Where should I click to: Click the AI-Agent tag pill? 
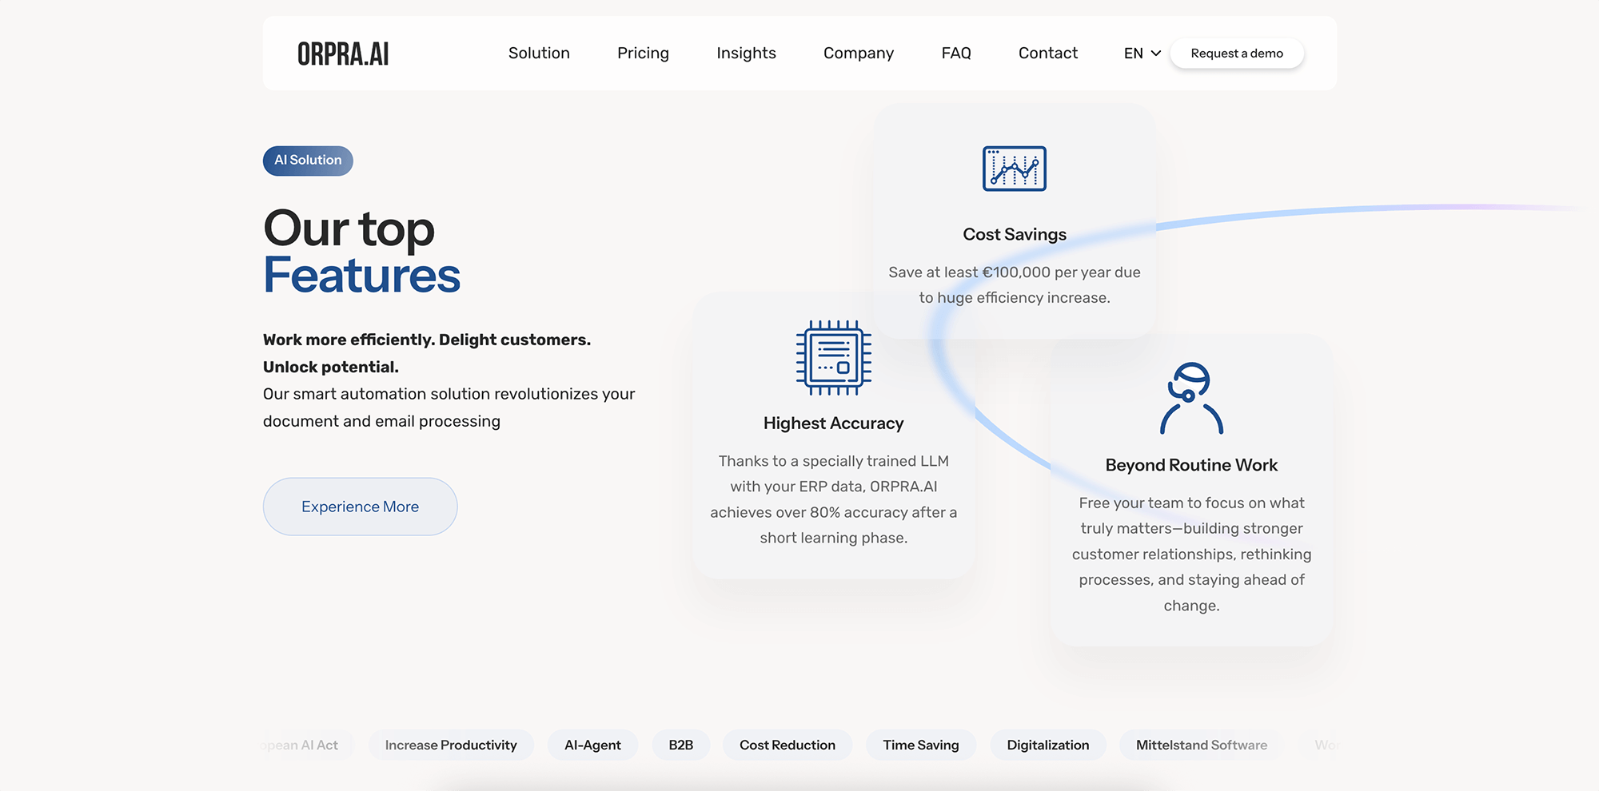coord(592,745)
